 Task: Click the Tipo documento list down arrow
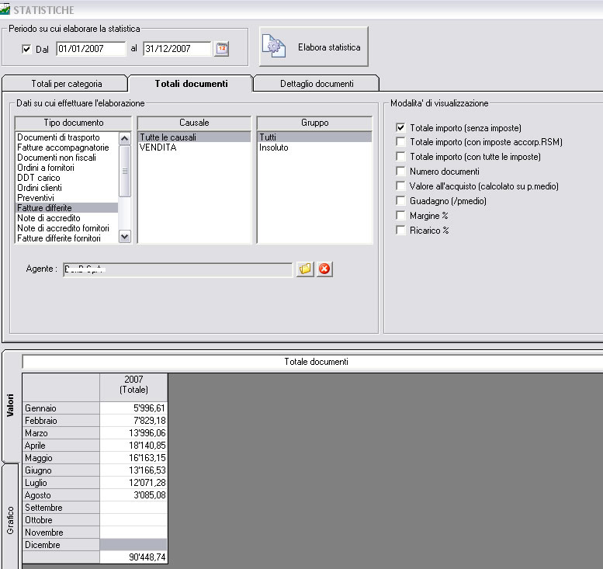click(x=125, y=236)
